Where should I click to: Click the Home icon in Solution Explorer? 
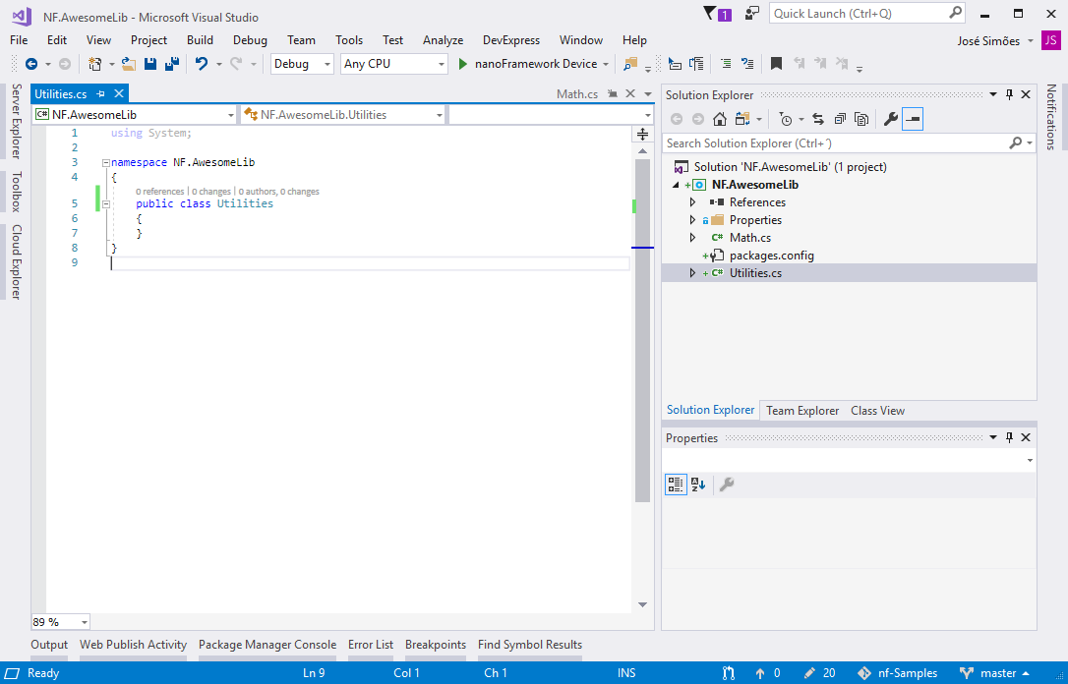pyautogui.click(x=720, y=119)
